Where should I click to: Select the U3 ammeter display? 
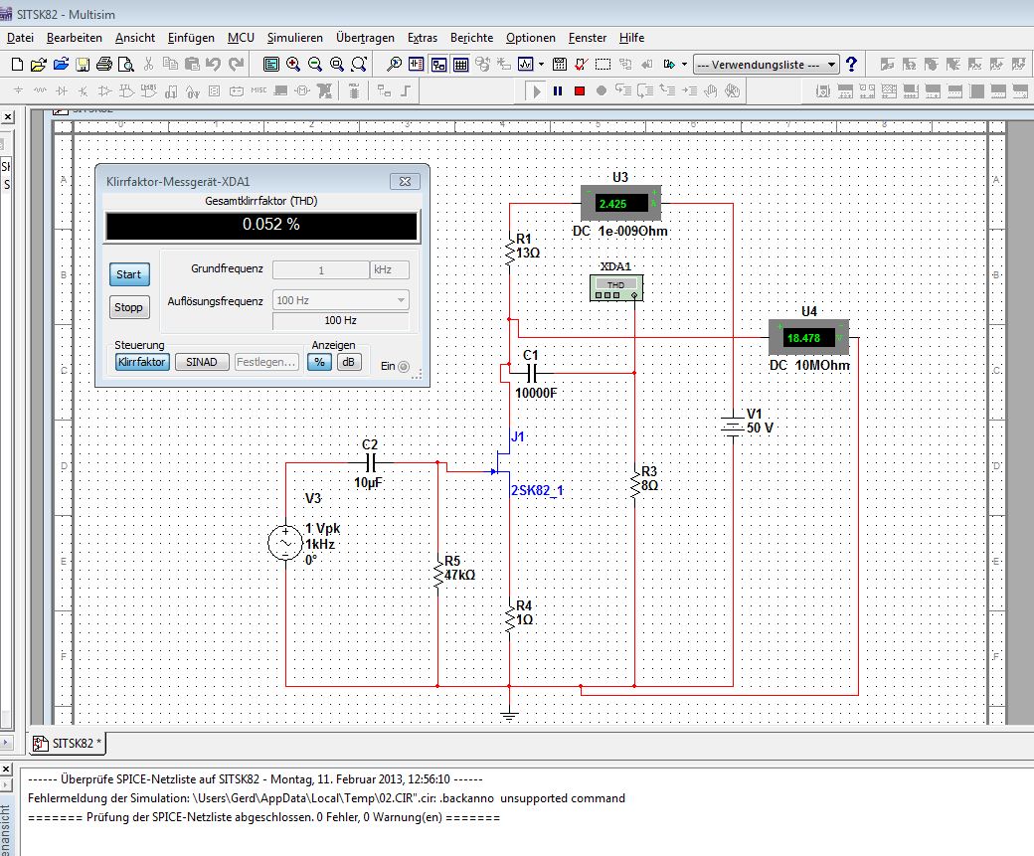click(x=619, y=203)
